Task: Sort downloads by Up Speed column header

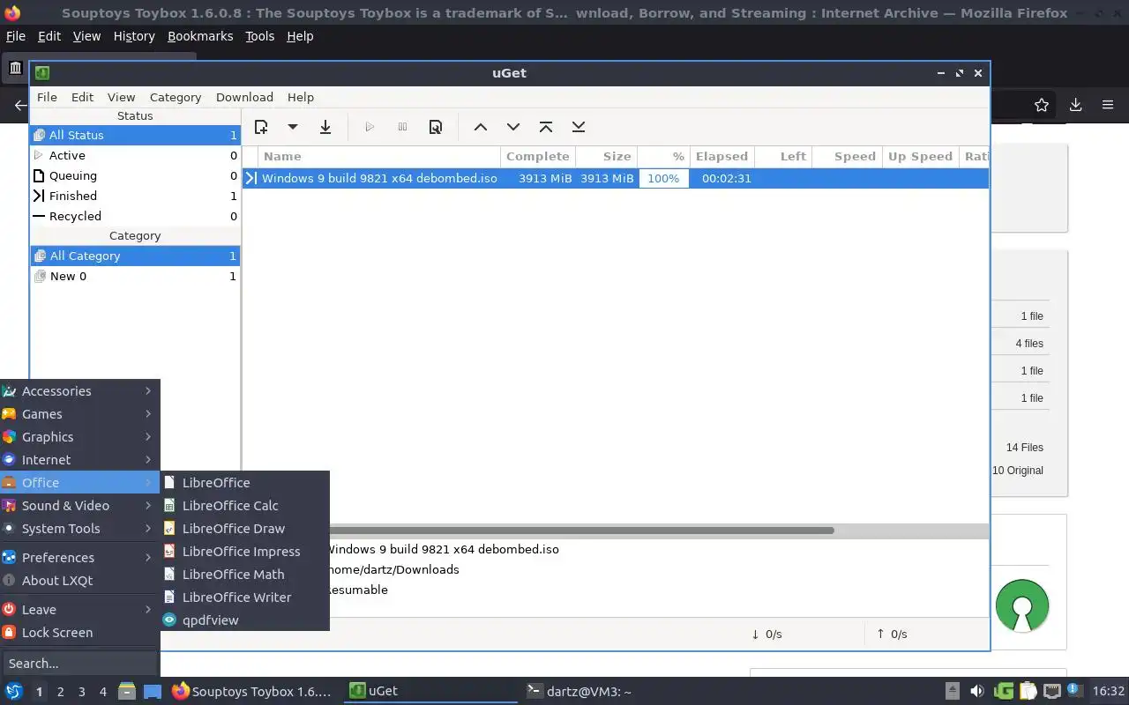Action: point(920,156)
